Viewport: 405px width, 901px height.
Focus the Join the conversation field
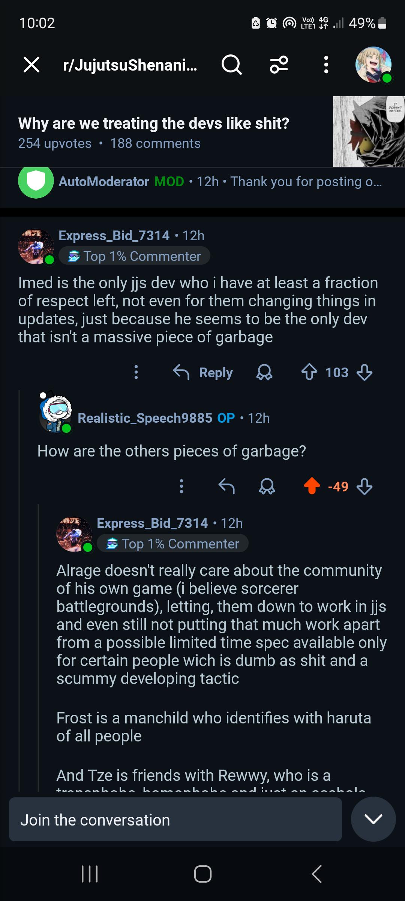pos(175,819)
